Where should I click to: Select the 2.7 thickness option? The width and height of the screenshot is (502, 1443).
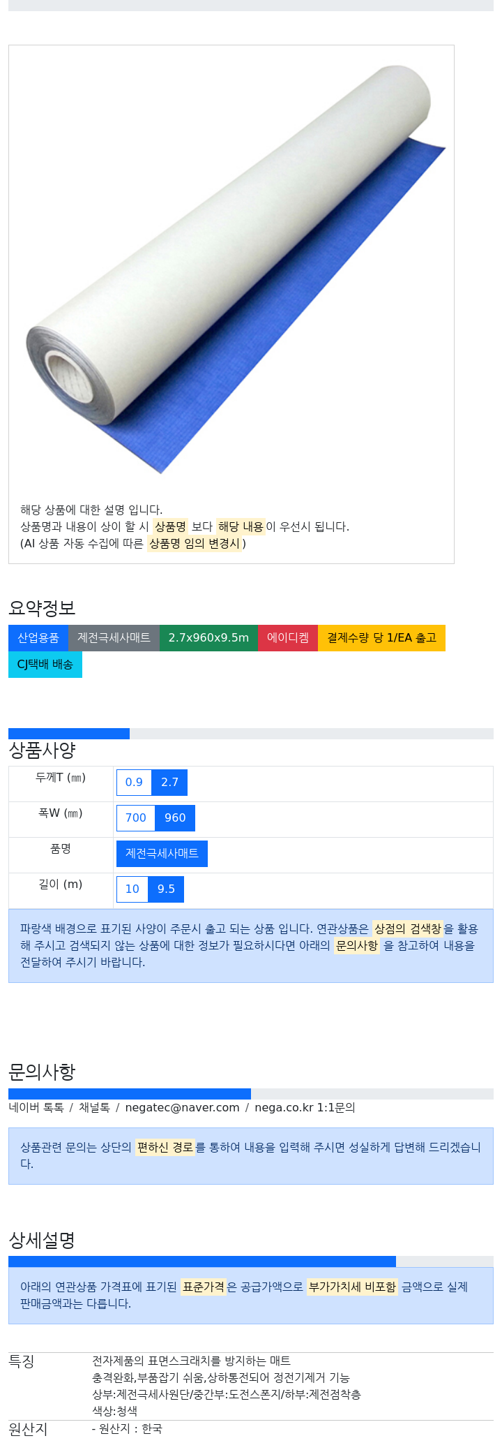[170, 783]
